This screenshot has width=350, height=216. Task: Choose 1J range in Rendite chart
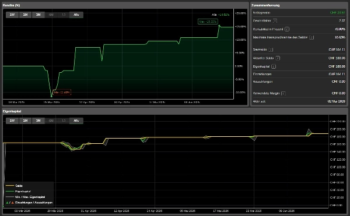click(64, 15)
